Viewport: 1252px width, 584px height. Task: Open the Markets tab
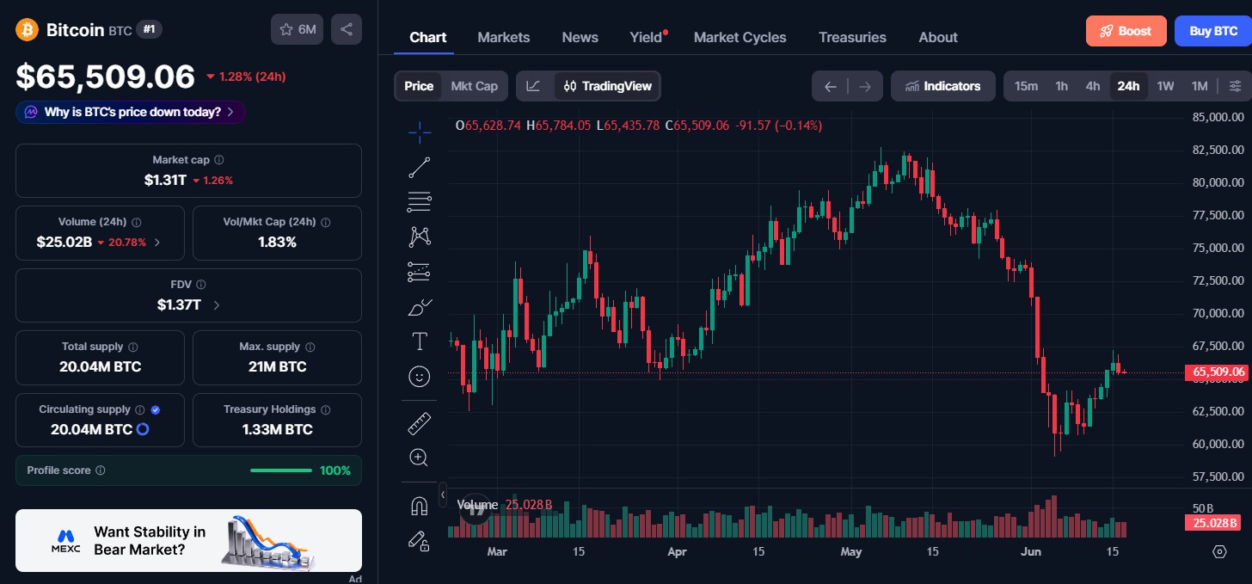[x=504, y=37]
